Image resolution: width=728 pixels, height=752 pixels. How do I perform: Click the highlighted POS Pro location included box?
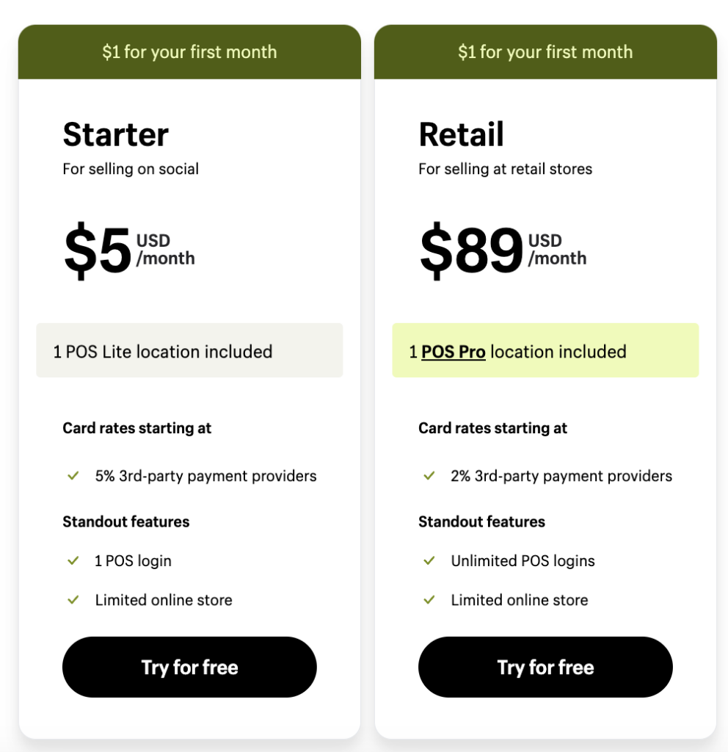click(x=545, y=351)
